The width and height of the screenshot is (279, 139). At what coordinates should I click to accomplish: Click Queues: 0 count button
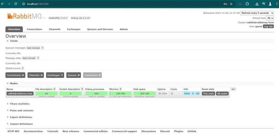[x=74, y=75]
